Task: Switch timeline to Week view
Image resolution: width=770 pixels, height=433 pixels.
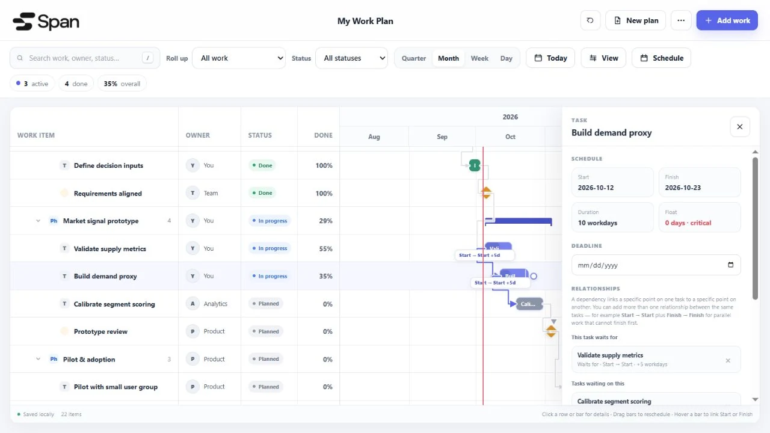Action: [479, 58]
